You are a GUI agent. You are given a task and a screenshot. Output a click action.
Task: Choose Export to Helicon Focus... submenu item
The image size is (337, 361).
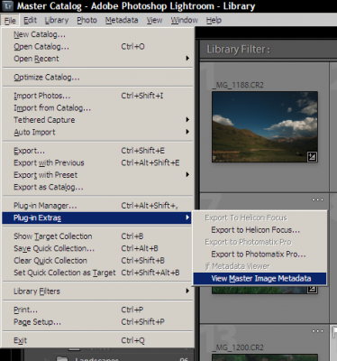pos(260,230)
